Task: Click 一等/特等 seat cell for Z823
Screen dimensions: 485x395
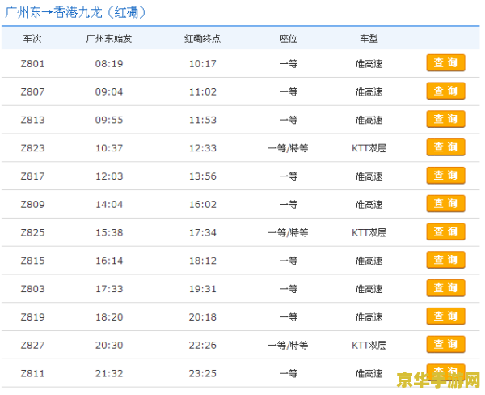Action: (x=289, y=148)
